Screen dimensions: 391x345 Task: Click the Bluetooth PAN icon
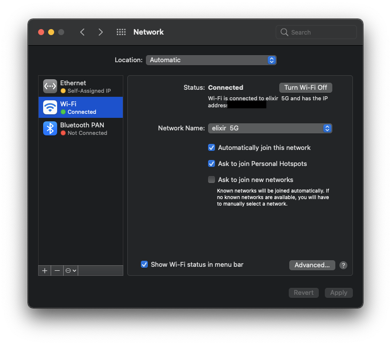tap(50, 128)
